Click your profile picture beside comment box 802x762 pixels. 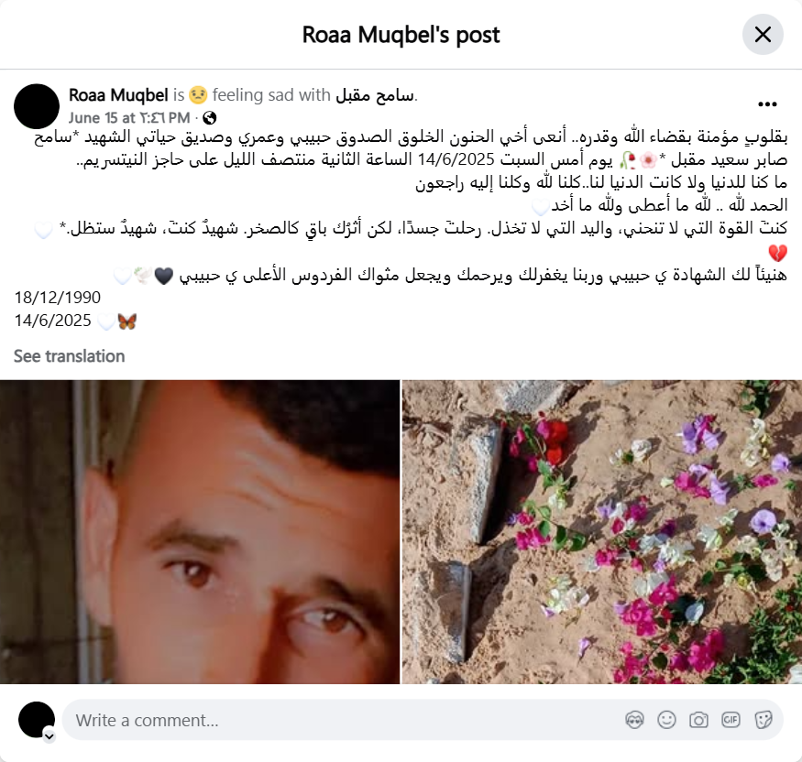point(37,720)
